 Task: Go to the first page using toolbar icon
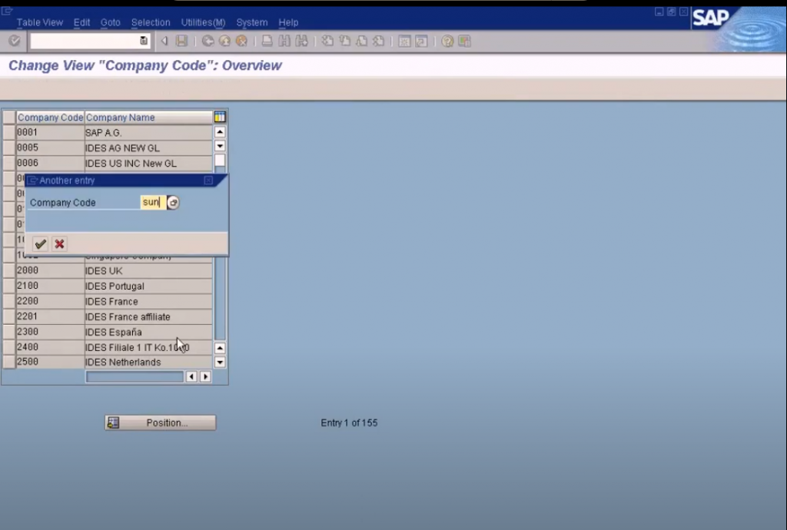pyautogui.click(x=327, y=41)
